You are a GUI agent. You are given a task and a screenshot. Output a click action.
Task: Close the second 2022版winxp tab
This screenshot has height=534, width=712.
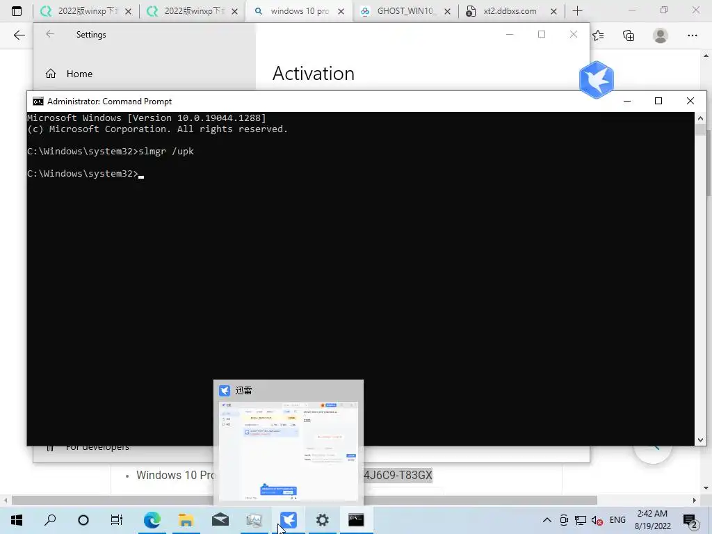pyautogui.click(x=234, y=11)
